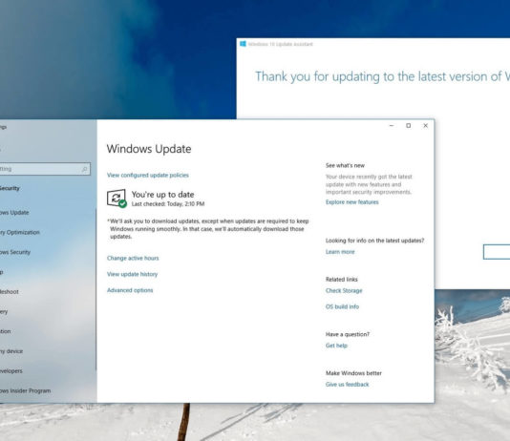Select Windows Update in sidebar
This screenshot has width=510, height=441.
pos(14,213)
